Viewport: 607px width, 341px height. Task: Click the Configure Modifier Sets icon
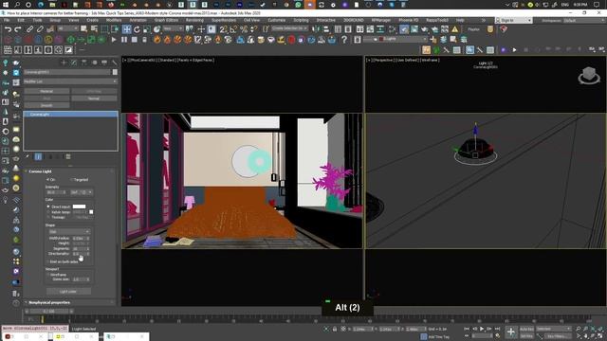pyautogui.click(x=68, y=156)
